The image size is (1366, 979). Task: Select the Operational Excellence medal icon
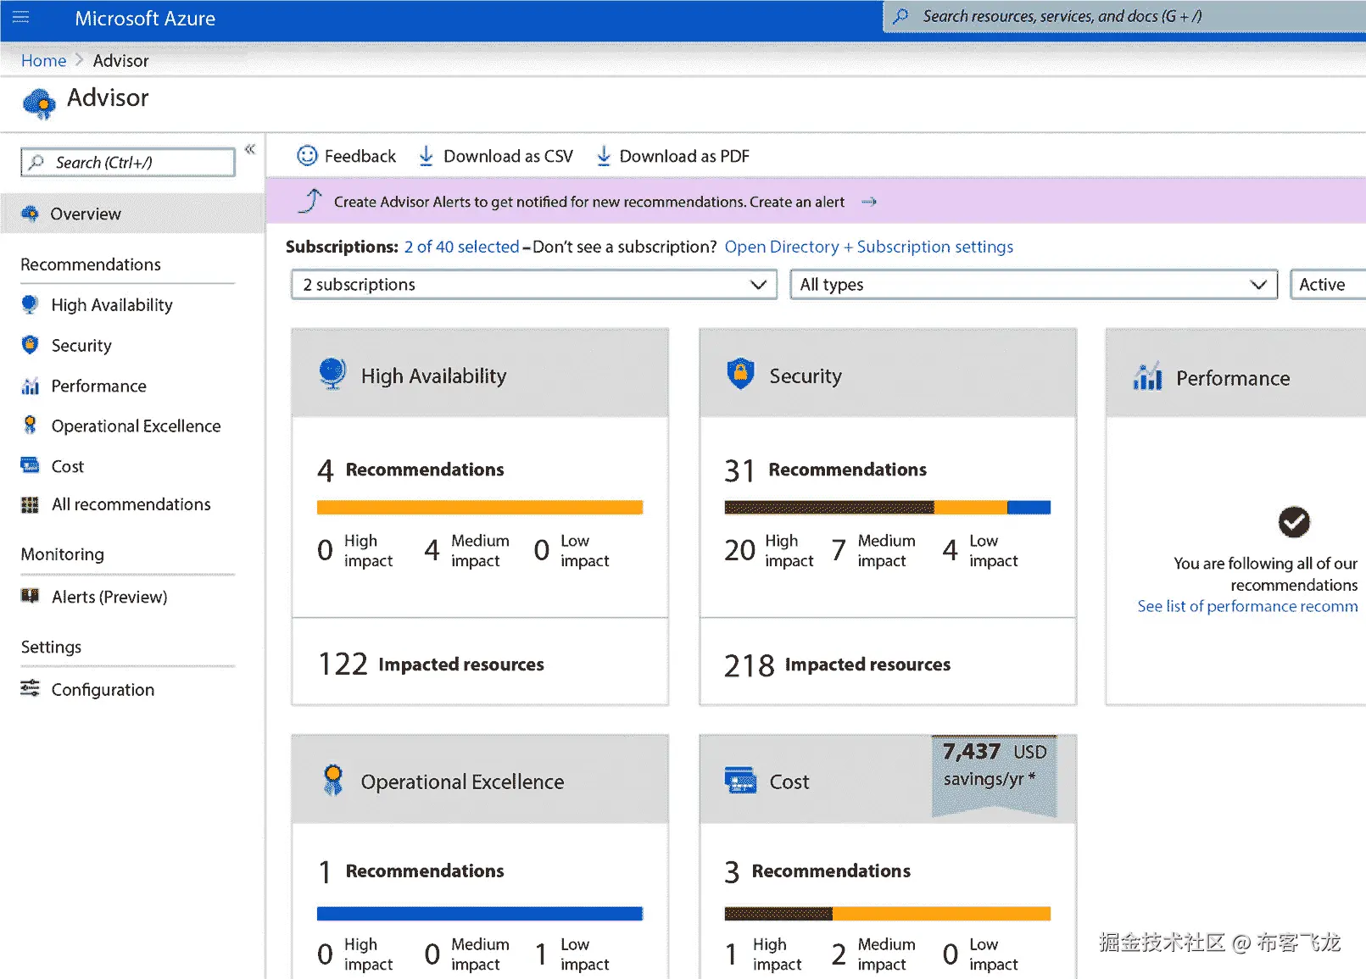click(x=30, y=425)
